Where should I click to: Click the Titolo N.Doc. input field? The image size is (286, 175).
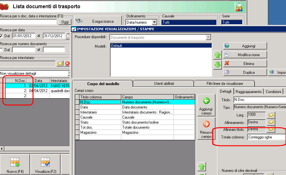(260, 100)
